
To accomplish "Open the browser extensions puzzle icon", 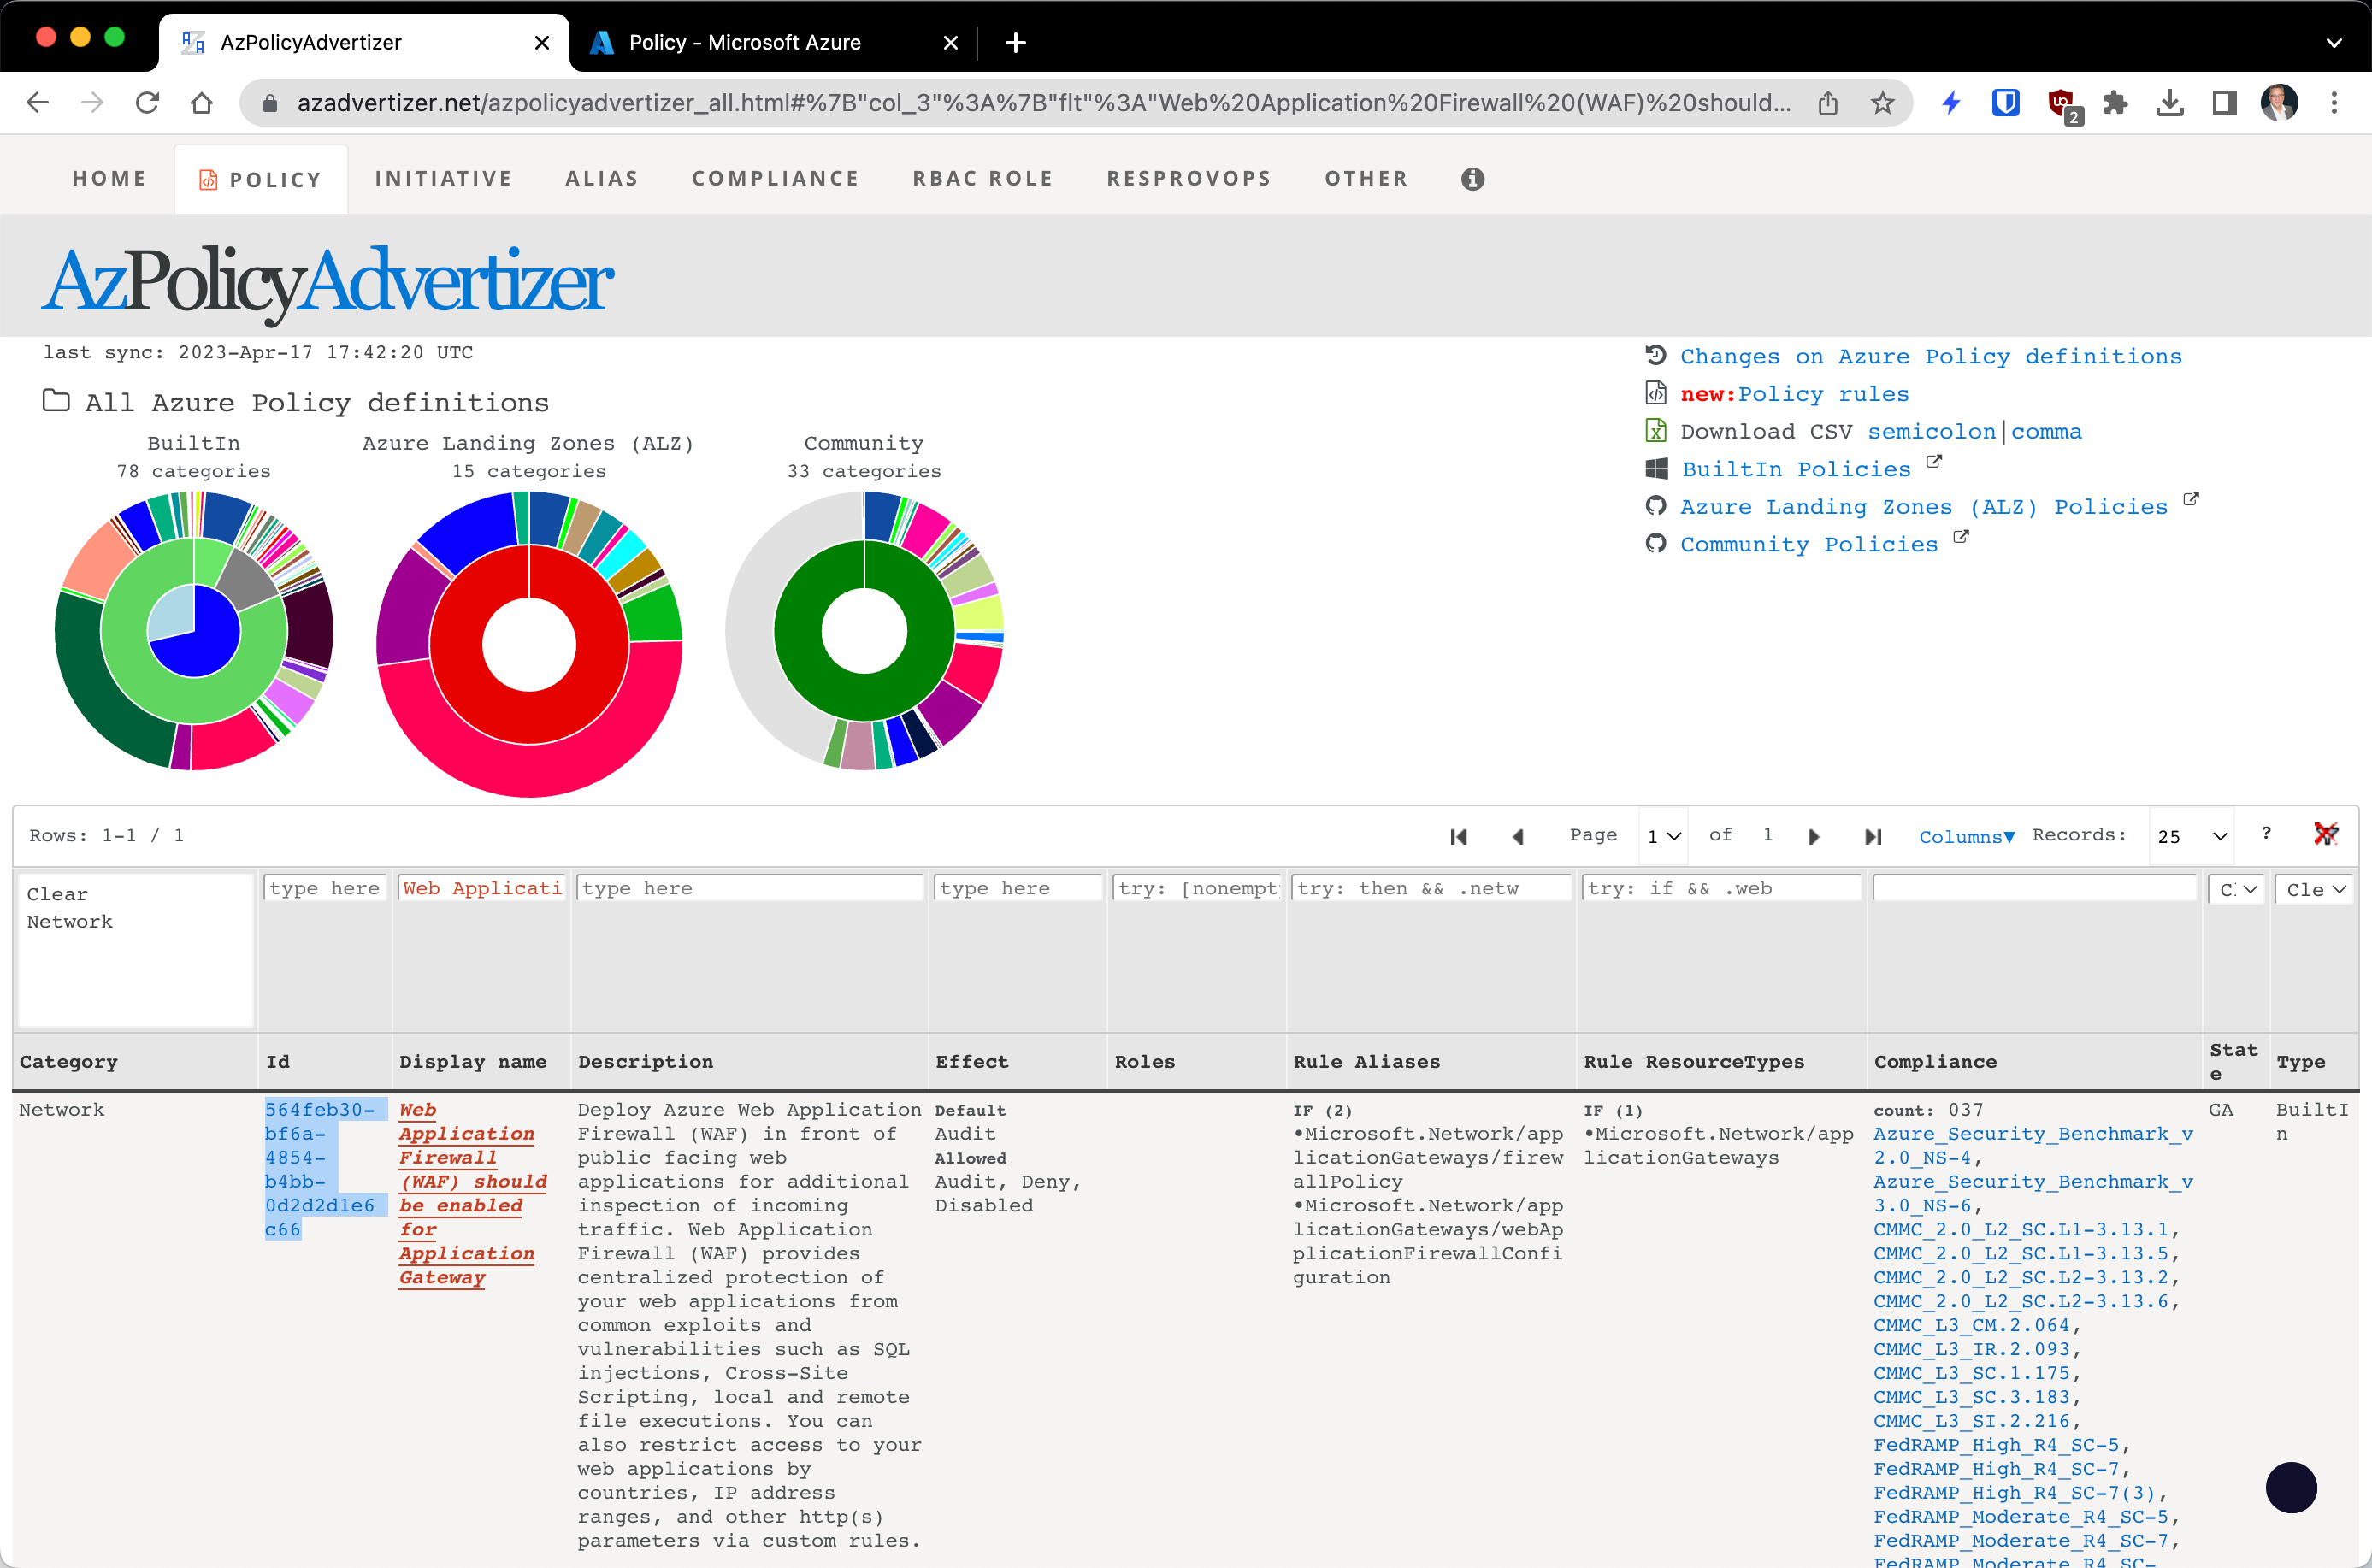I will [2115, 103].
